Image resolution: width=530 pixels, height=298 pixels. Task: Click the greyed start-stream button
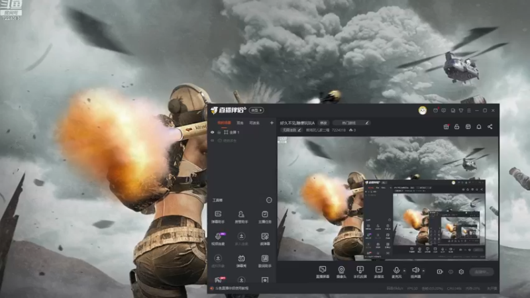pyautogui.click(x=482, y=272)
